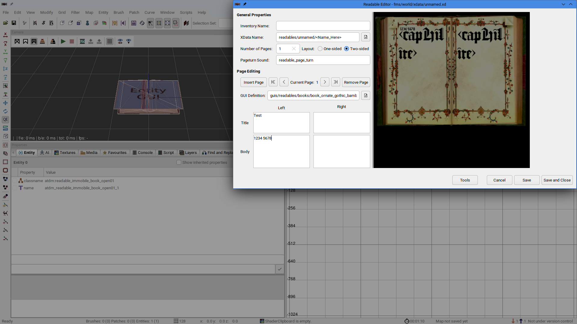Viewport: 577px width, 324px height.
Task: Open the Selection Set combo box
Action: (225, 23)
